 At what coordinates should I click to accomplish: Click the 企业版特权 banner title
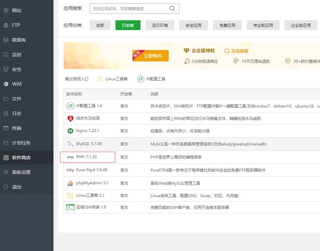203,51
